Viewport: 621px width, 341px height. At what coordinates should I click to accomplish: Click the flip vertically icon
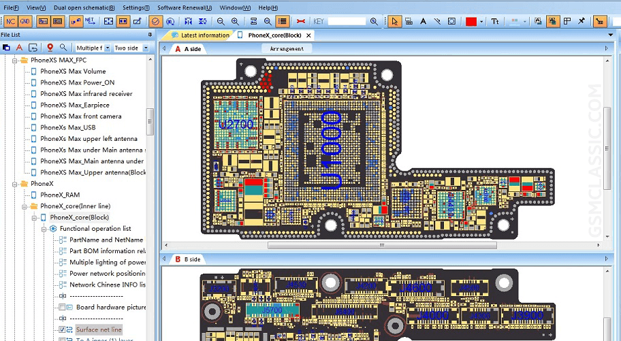[x=202, y=21]
